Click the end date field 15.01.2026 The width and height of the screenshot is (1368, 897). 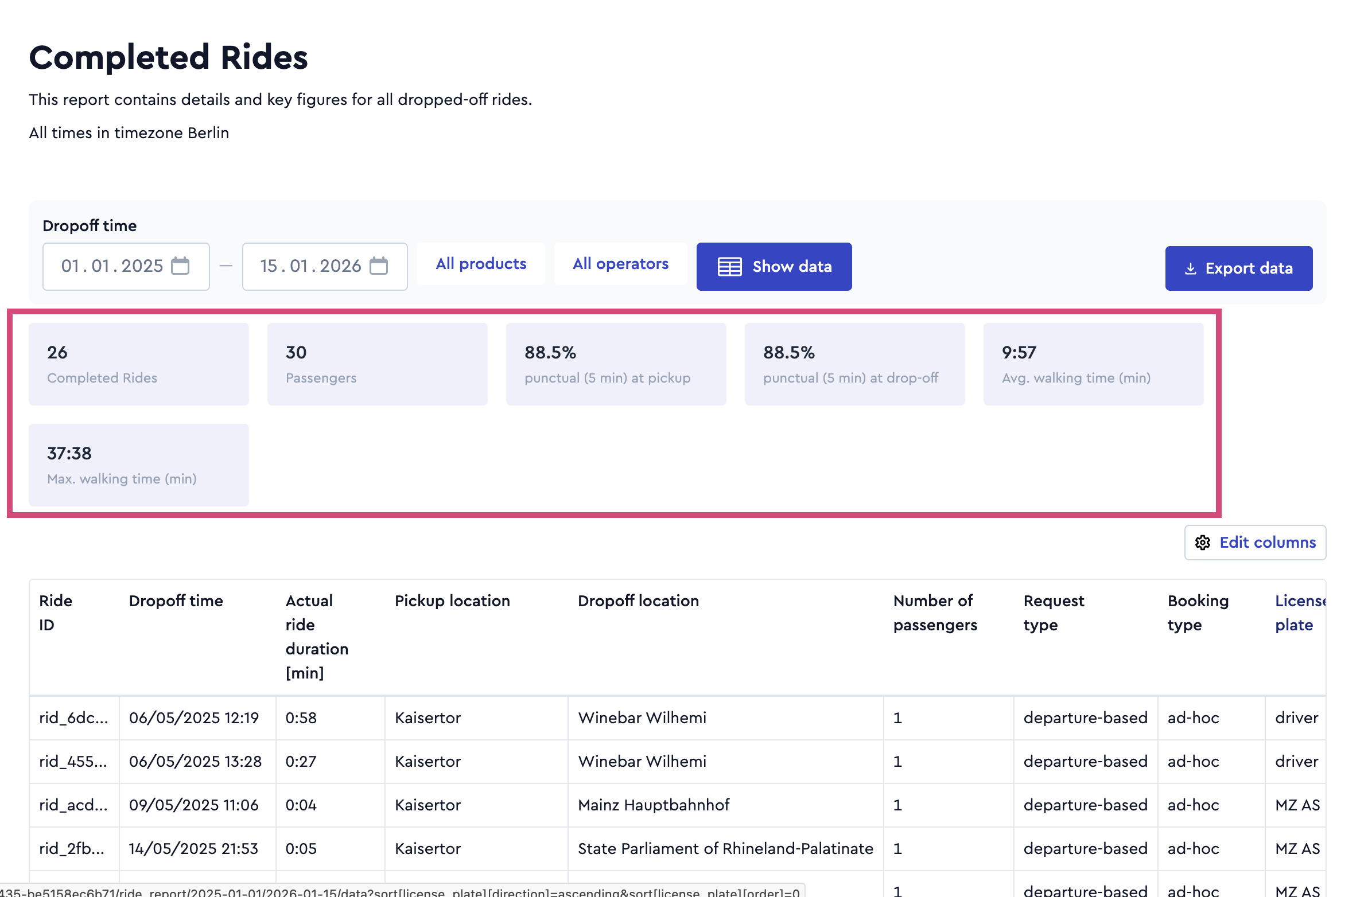click(x=325, y=267)
